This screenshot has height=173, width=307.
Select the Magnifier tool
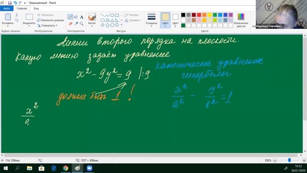(82, 24)
